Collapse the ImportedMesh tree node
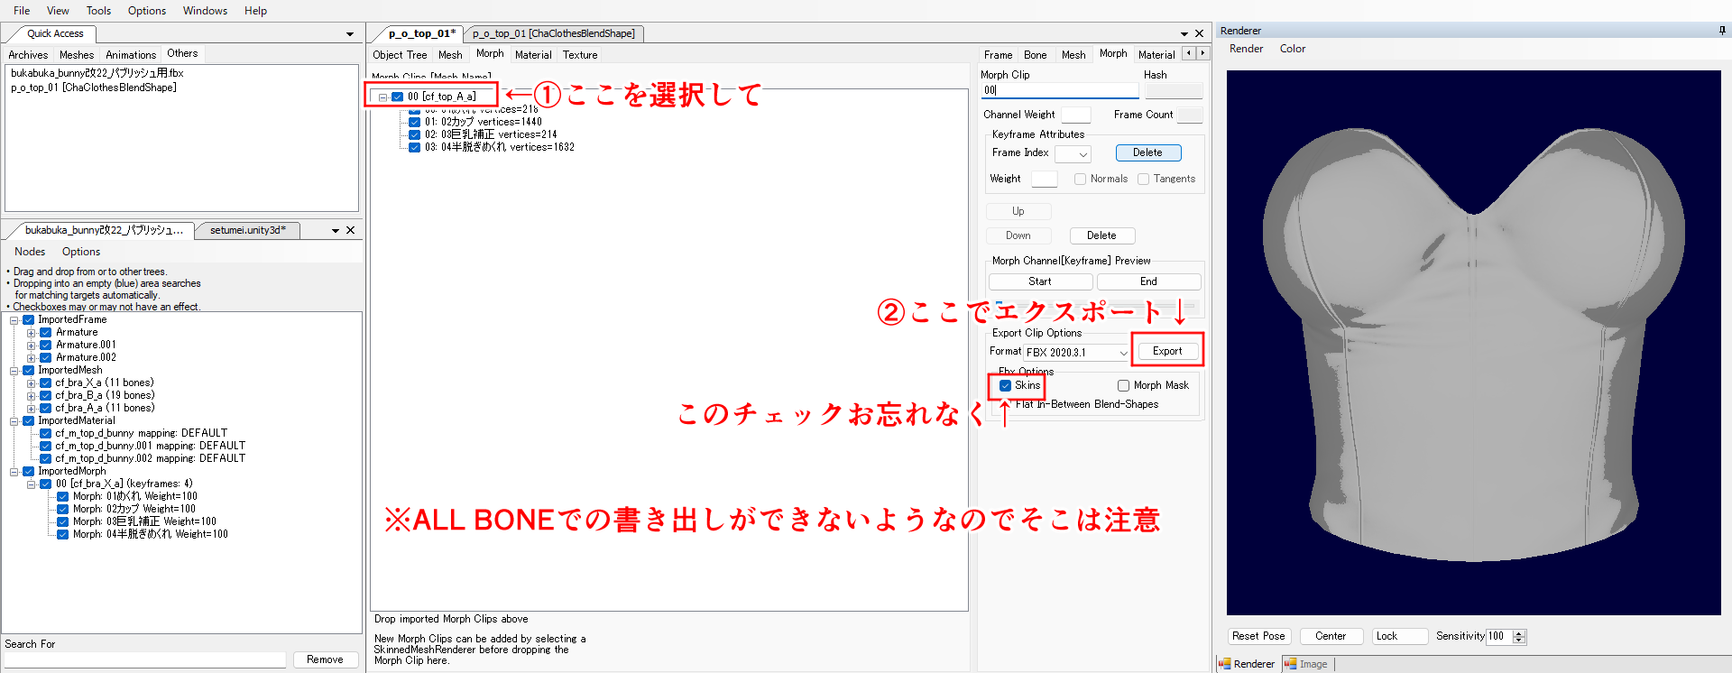Viewport: 1732px width, 673px height. point(14,371)
